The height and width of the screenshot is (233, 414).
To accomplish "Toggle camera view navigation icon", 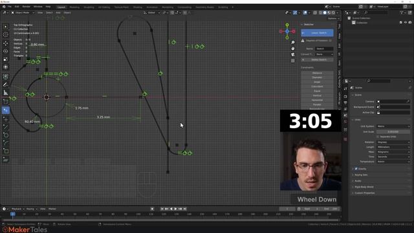I will pyautogui.click(x=293, y=54).
